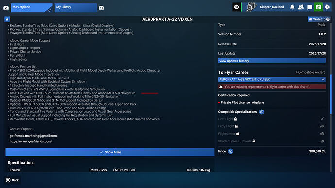The width and height of the screenshot is (335, 188).
Task: Click the Rotax 912iS engine value
Action: click(98, 170)
